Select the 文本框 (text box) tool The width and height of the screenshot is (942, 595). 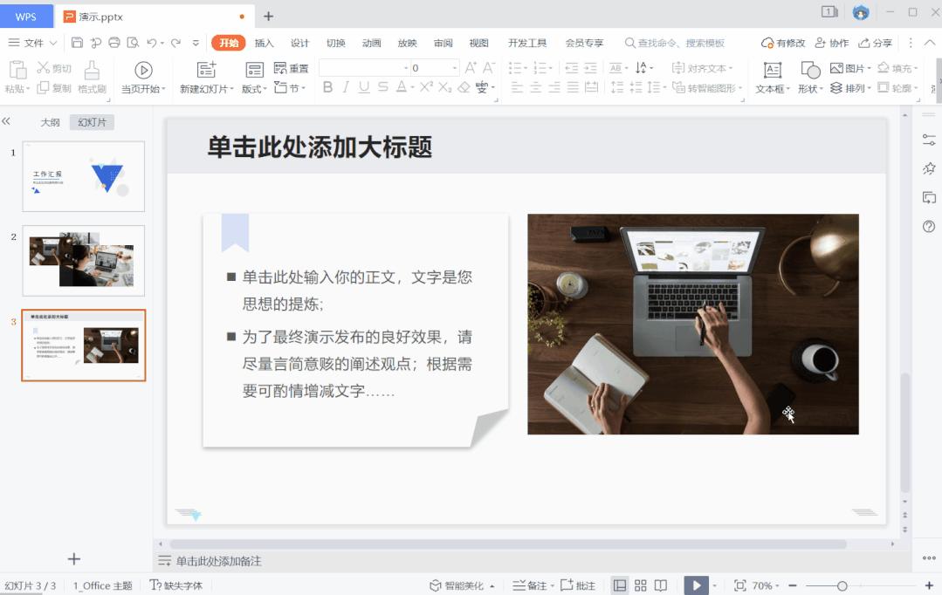[x=772, y=72]
